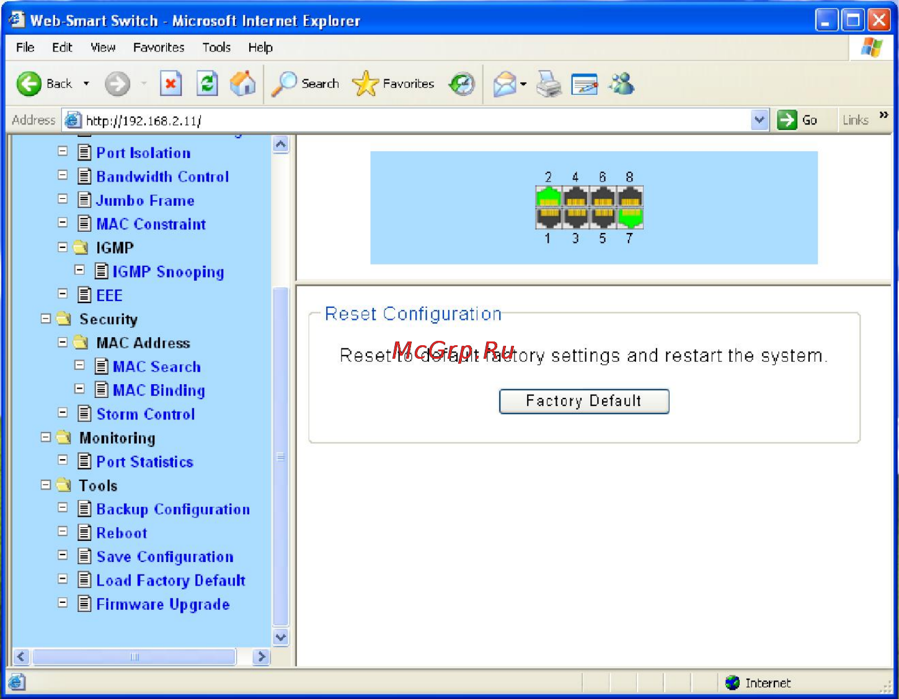Click port 4 jack on switch image
This screenshot has width=899, height=699.
click(x=575, y=196)
